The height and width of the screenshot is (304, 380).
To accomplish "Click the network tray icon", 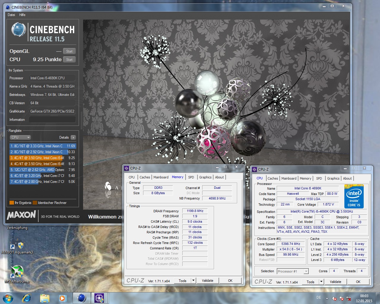I will (349, 298).
